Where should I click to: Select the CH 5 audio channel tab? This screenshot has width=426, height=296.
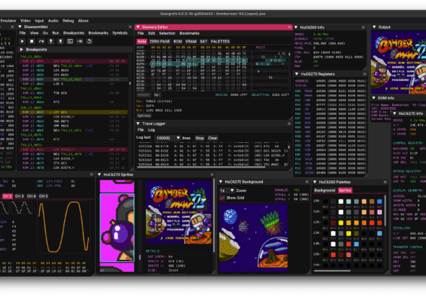coord(43,196)
